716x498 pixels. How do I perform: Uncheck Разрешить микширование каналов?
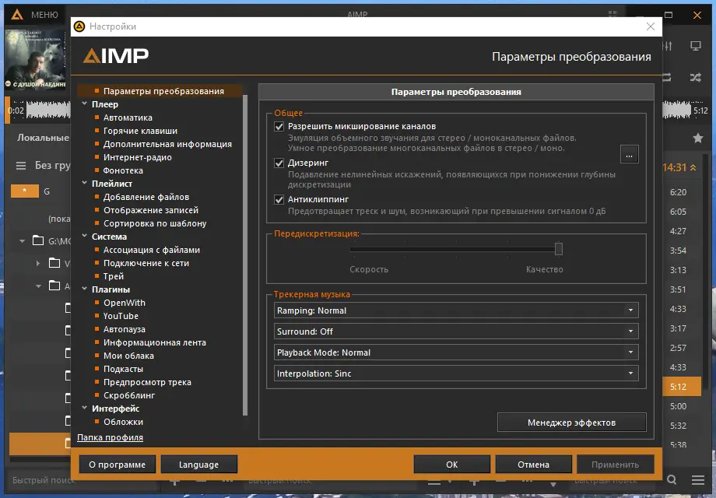(279, 125)
